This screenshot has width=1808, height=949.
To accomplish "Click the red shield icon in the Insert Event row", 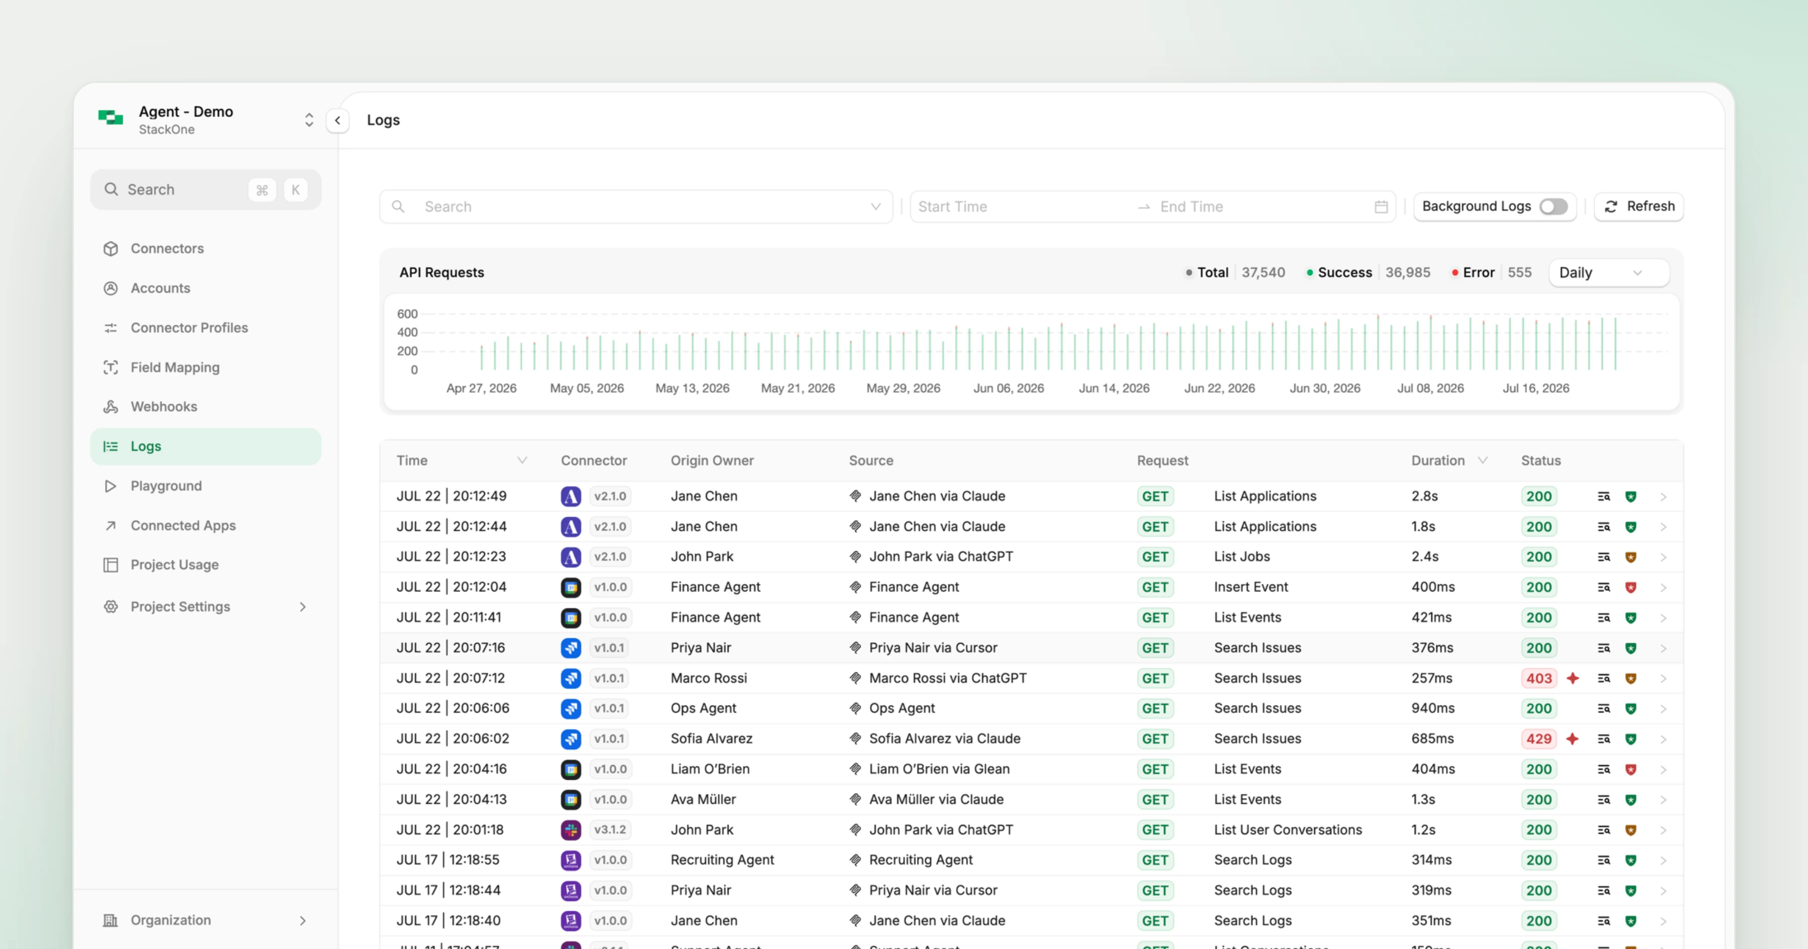I will click(1631, 587).
